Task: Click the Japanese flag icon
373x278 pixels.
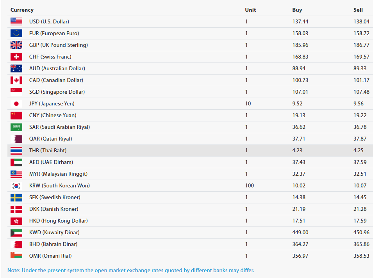Action: coord(16,104)
